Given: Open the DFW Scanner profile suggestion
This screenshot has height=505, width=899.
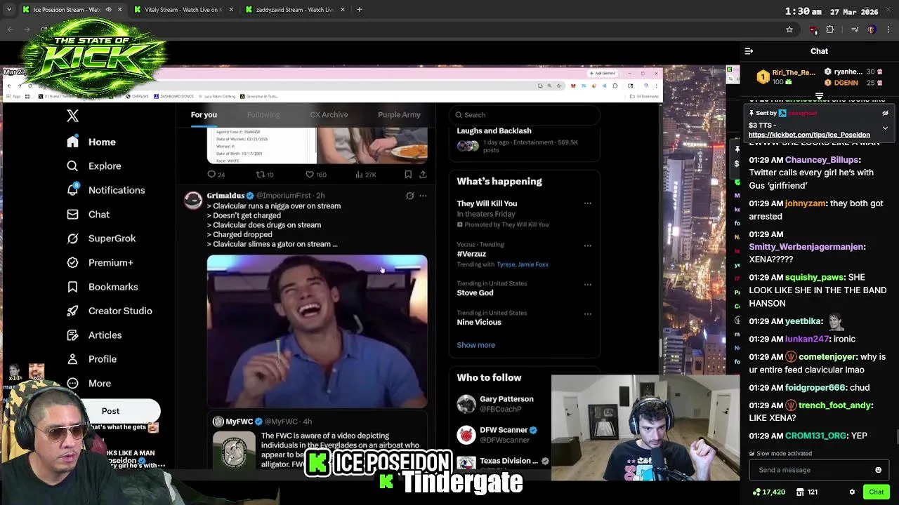Looking at the screenshot, I should (x=525, y=435).
